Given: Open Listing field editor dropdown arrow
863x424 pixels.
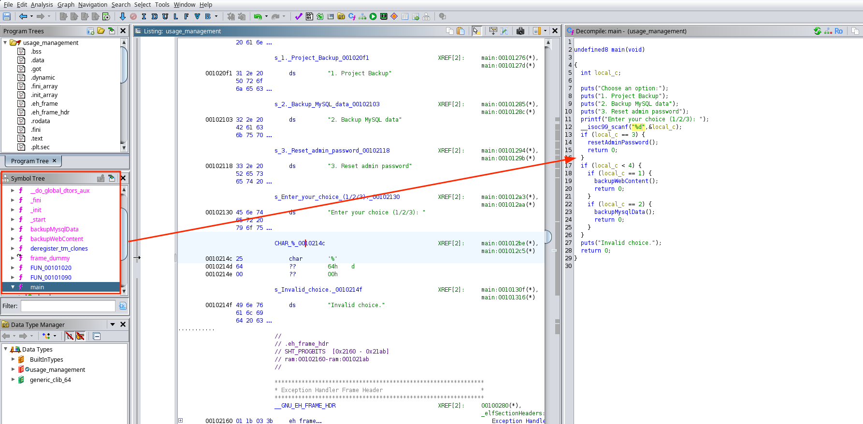Looking at the screenshot, I should (545, 31).
